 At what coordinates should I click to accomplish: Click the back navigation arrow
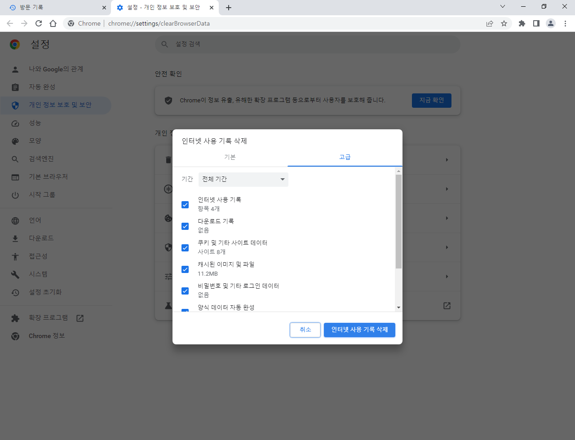pyautogui.click(x=10, y=23)
